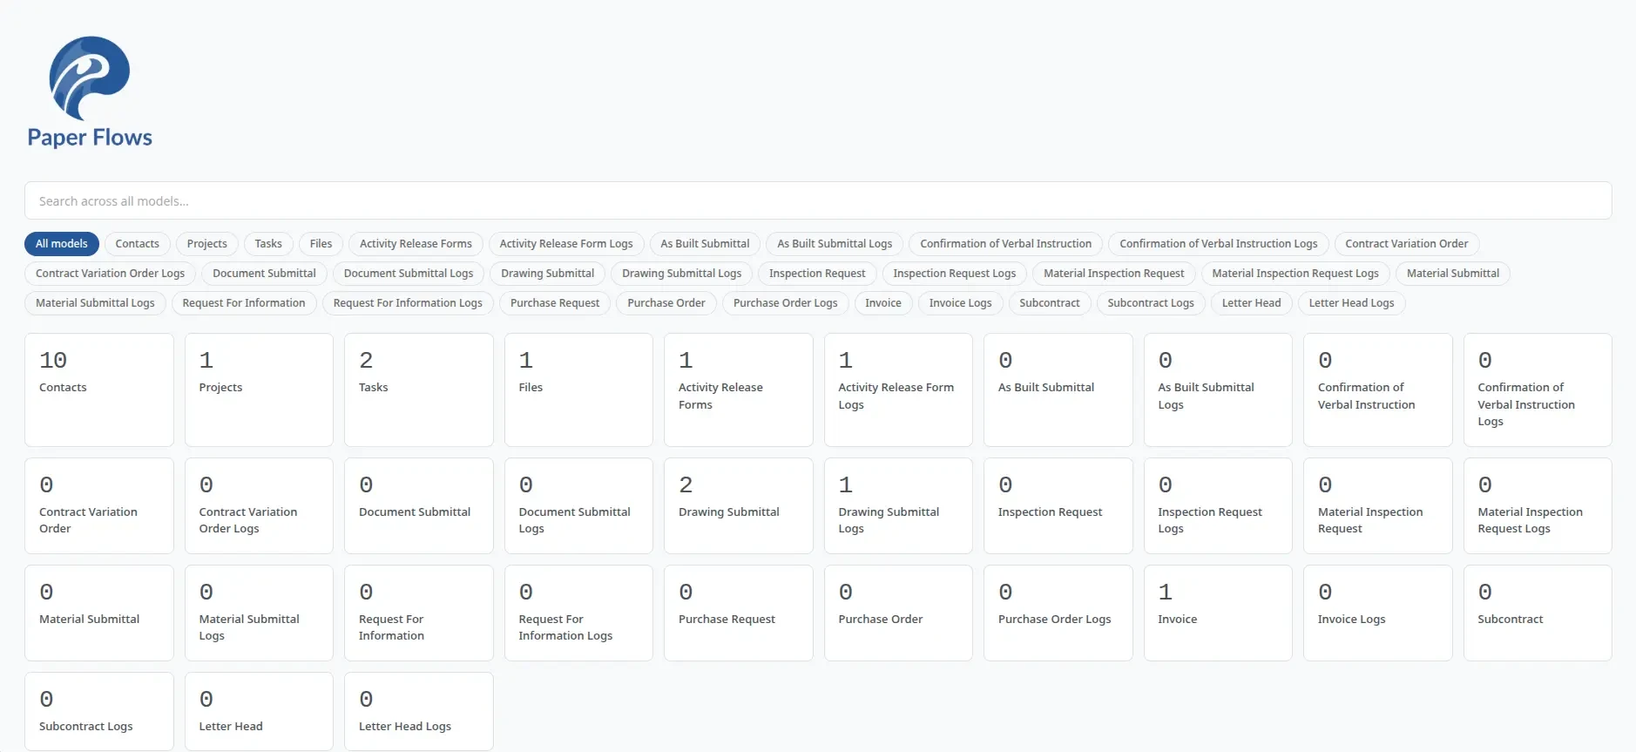The height and width of the screenshot is (752, 1636).
Task: Select the Invoice filter chip
Action: [883, 303]
